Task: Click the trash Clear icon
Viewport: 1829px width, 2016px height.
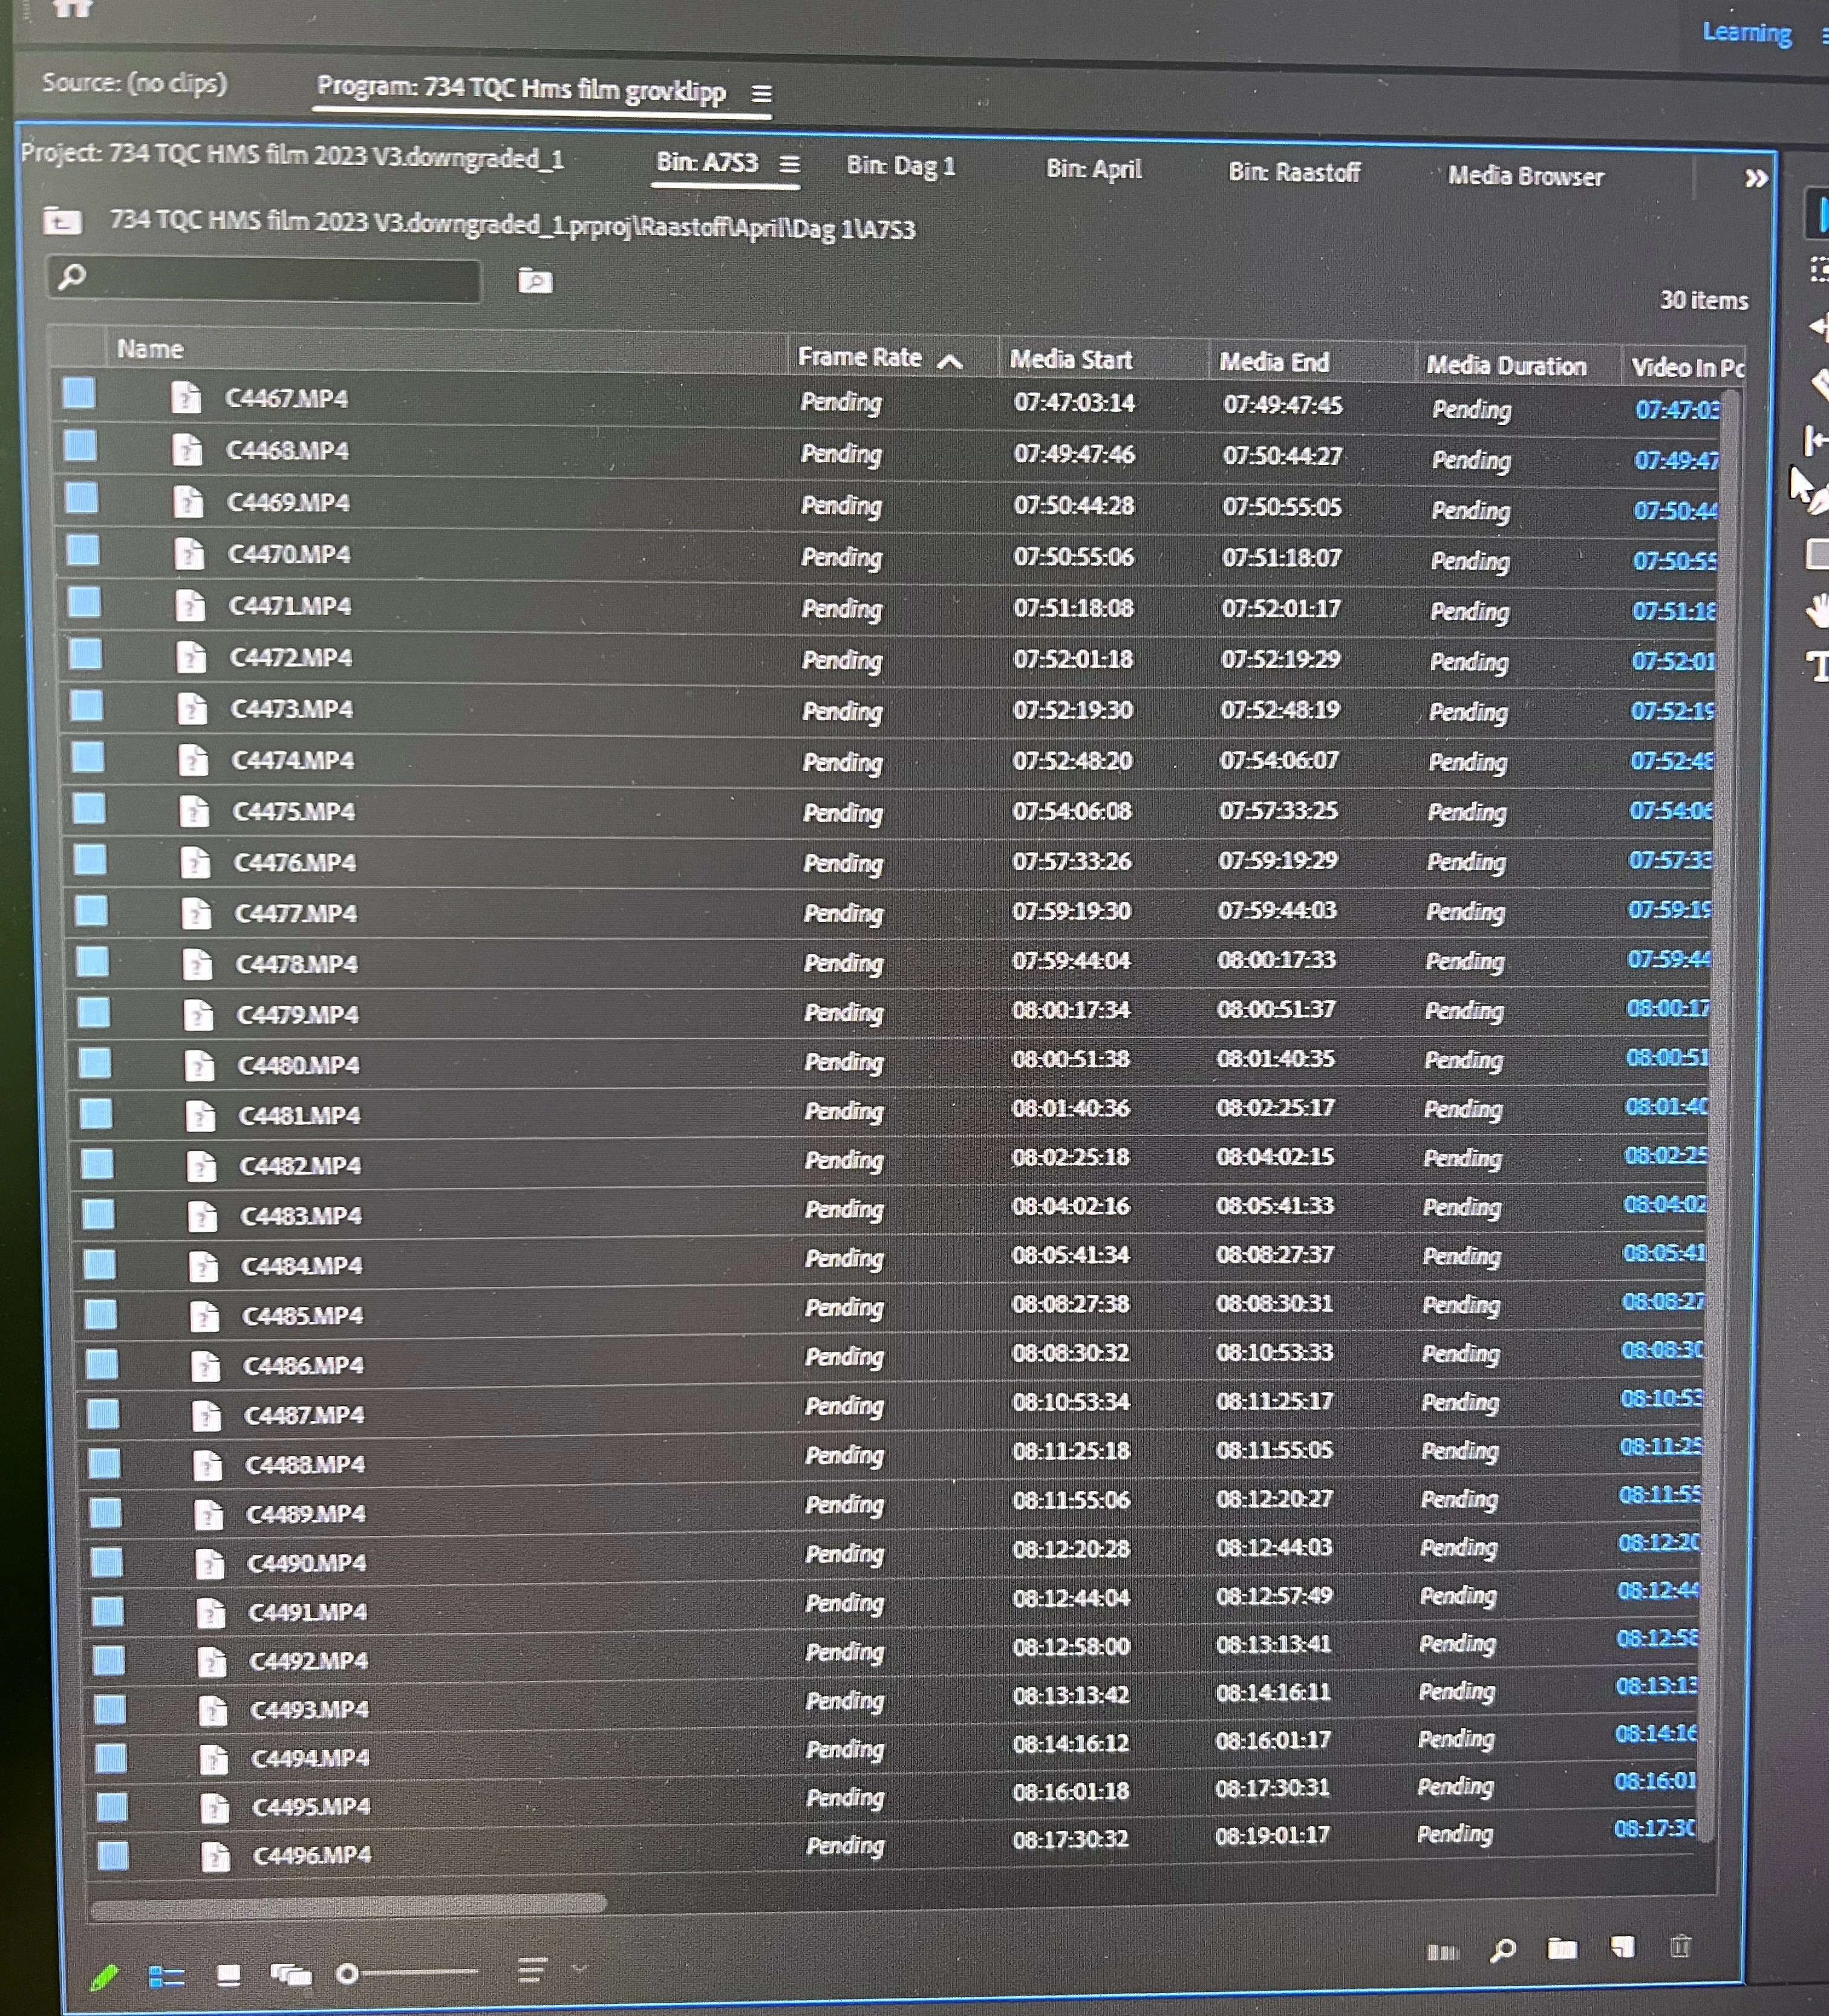Action: click(1680, 1946)
